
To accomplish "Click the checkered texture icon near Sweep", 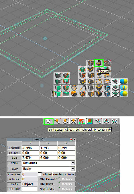I will click(x=107, y=63).
